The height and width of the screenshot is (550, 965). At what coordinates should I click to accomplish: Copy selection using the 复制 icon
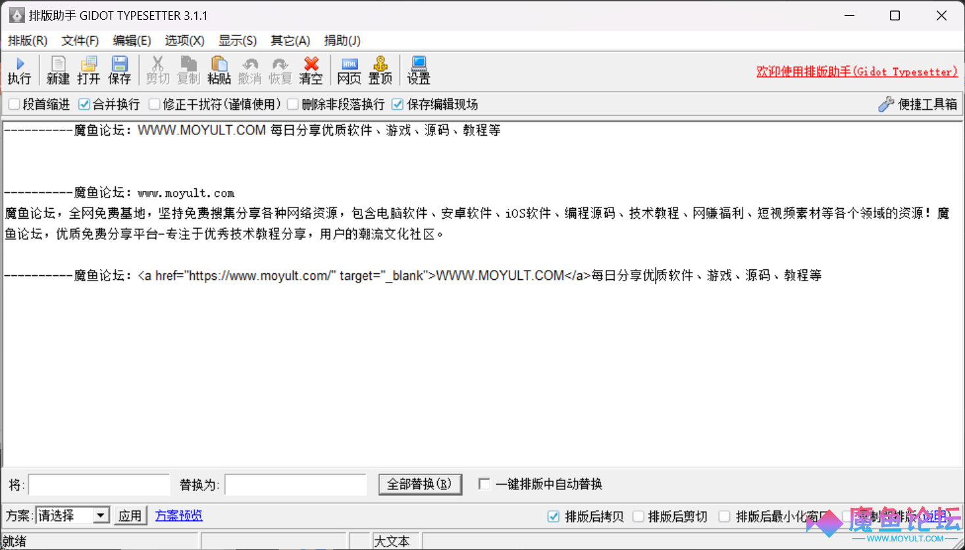tap(188, 70)
